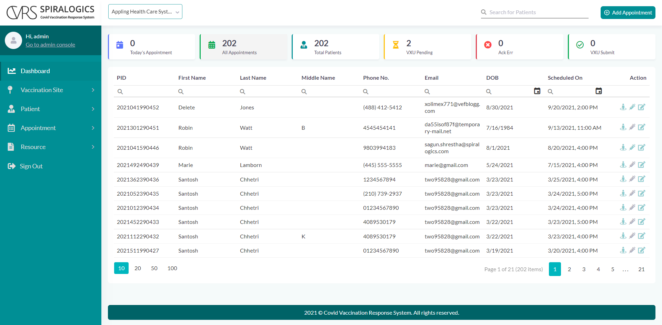Open the Dashboard menu item
The image size is (662, 325).
click(x=51, y=71)
